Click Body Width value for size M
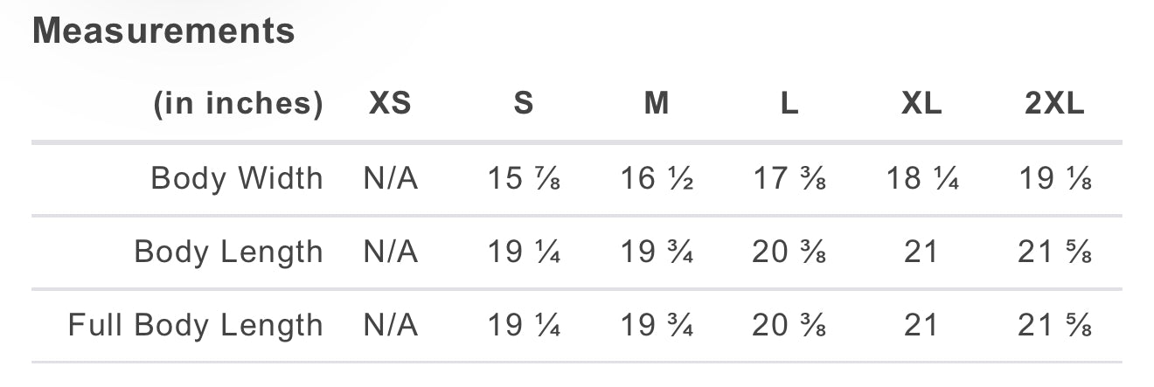 pyautogui.click(x=657, y=178)
